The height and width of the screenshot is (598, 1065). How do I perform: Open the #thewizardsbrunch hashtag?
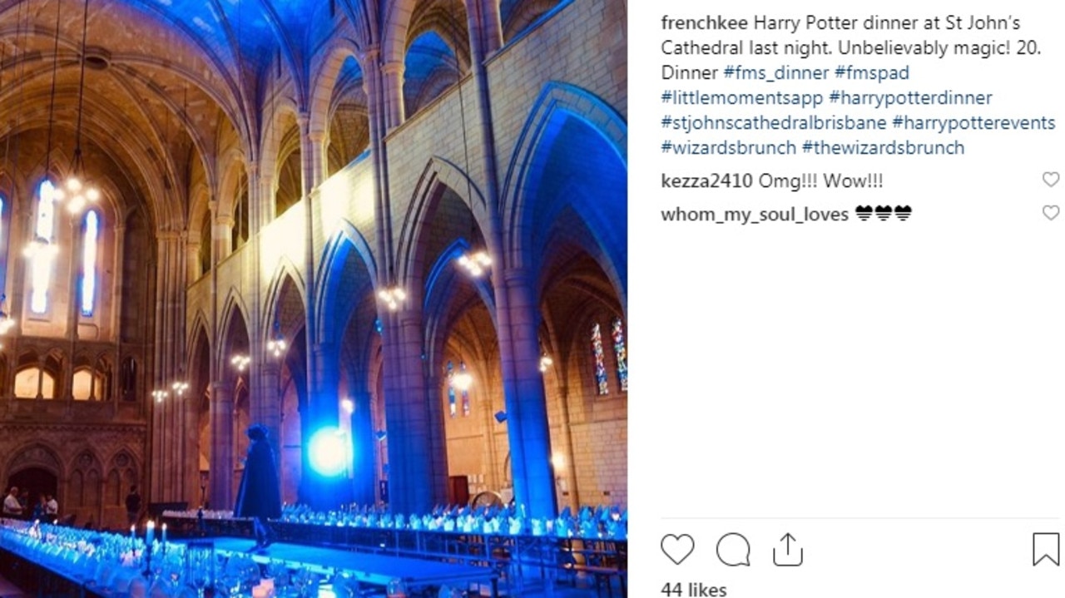click(x=883, y=148)
